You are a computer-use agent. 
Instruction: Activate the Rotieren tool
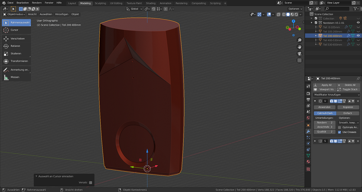coord(16,46)
